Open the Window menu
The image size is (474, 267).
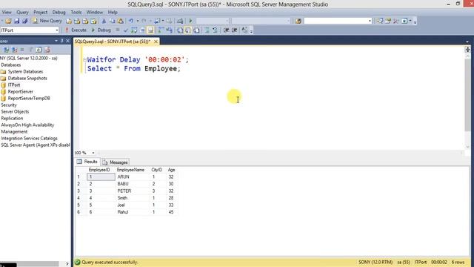(95, 12)
